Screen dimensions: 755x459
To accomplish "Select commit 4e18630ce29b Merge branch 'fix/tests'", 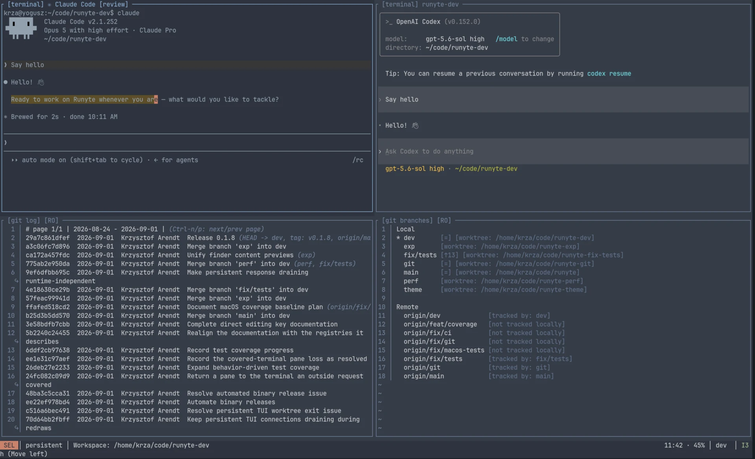I will (x=167, y=290).
